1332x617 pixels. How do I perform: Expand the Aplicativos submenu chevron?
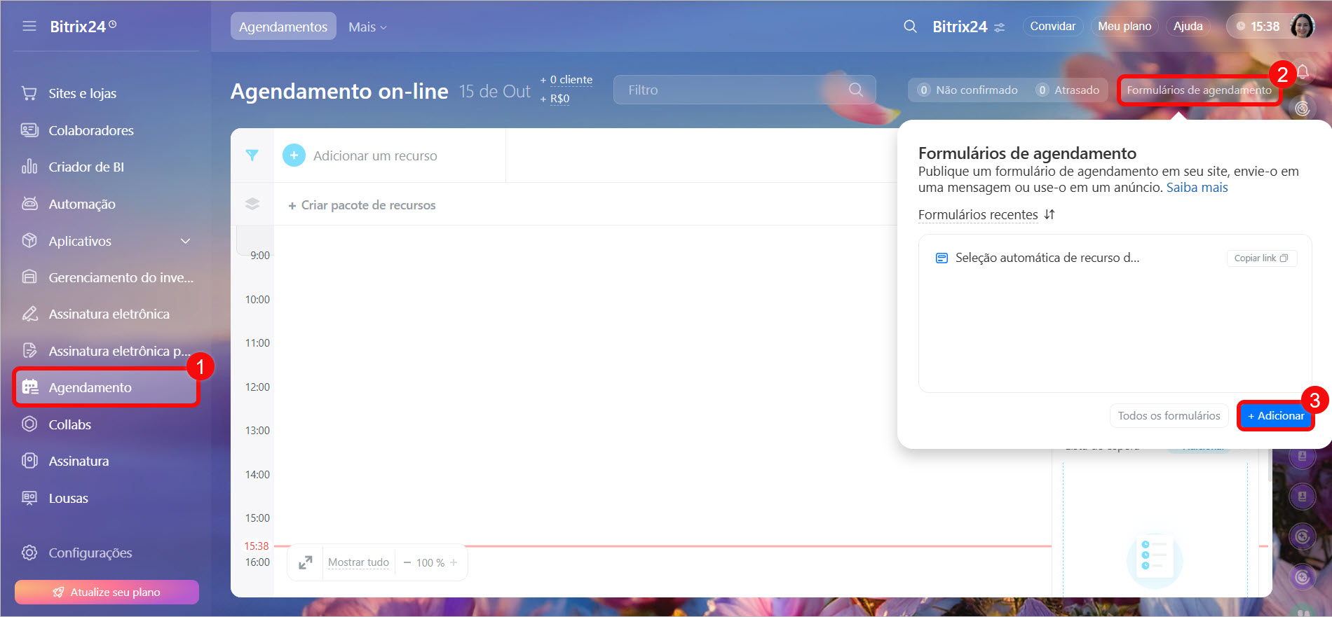[x=186, y=241]
